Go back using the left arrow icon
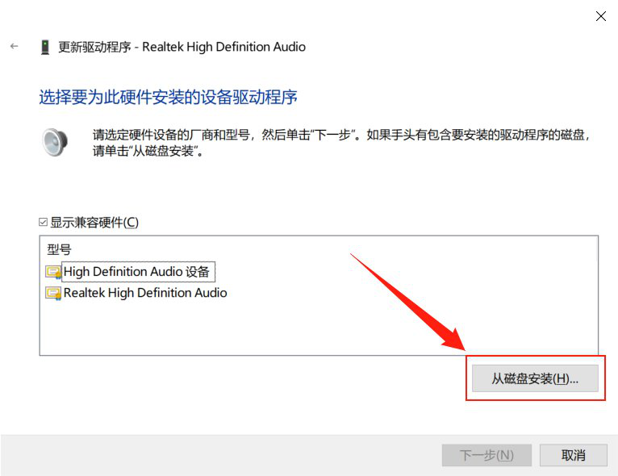Screen dimensions: 618x476 tap(15, 47)
